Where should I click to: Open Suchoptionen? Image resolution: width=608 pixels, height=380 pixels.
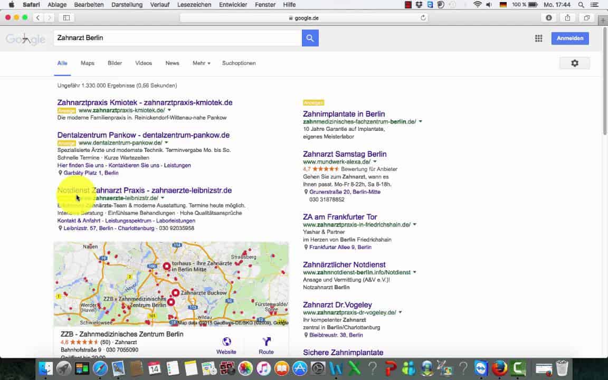239,63
